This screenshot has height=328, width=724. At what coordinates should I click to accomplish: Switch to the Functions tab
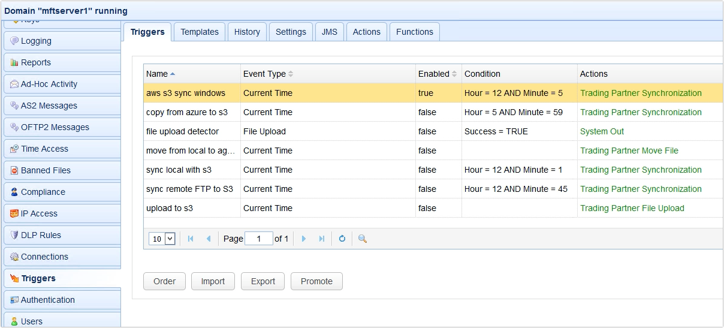tap(414, 32)
